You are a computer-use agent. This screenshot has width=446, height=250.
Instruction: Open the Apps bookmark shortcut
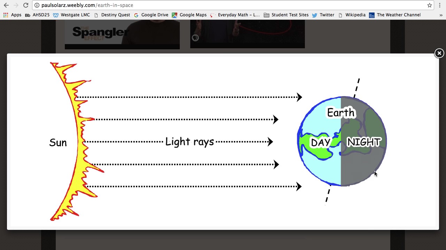pyautogui.click(x=12, y=15)
